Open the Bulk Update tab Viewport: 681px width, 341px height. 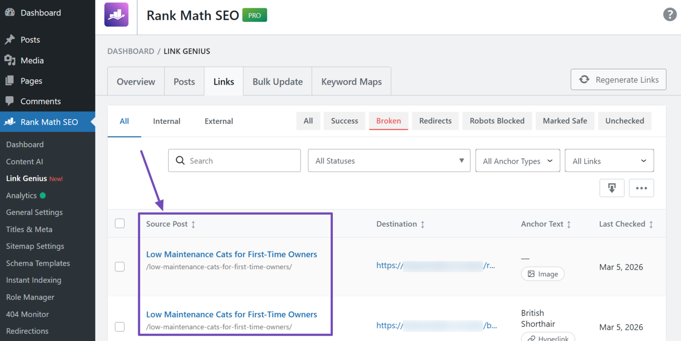pos(278,82)
